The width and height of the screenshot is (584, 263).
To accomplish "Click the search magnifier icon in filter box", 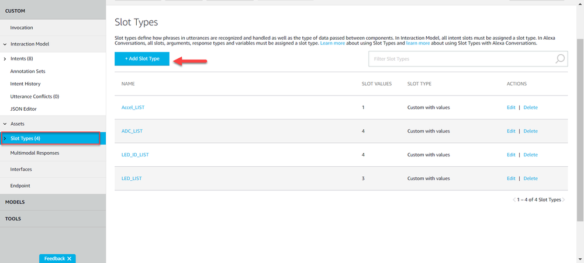I will click(x=559, y=59).
